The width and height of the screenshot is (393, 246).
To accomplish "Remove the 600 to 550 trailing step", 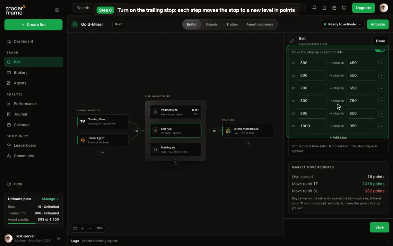I will coord(381,76).
